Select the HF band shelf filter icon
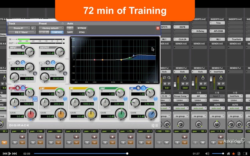The image size is (250, 156). pos(143,88)
